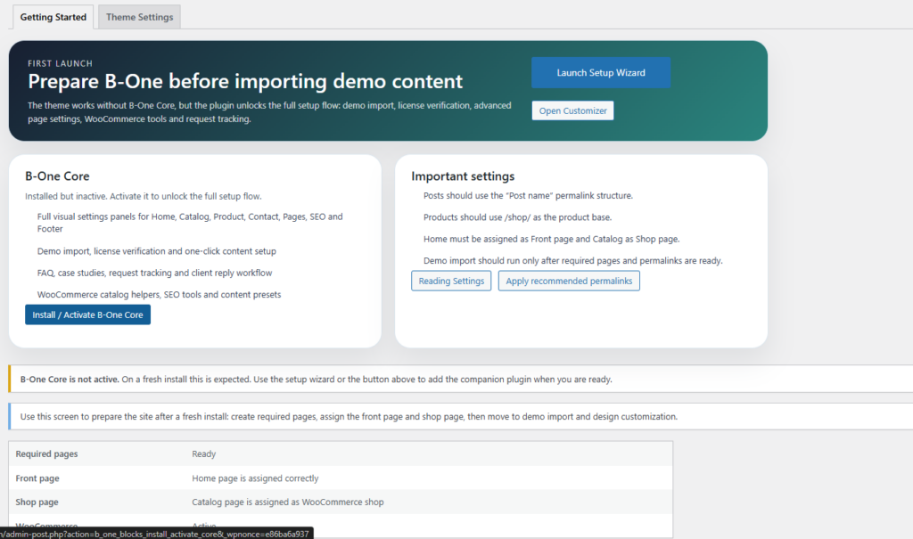Switch to the Getting Started tab
The image size is (913, 539).
pyautogui.click(x=53, y=17)
